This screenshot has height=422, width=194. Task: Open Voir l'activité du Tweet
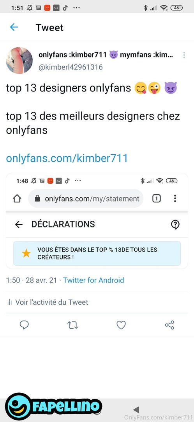pyautogui.click(x=48, y=302)
